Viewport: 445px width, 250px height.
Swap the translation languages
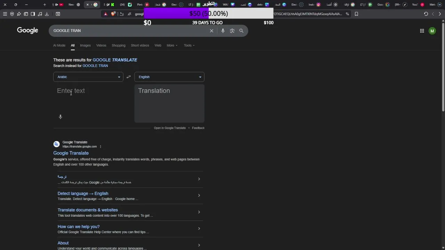(x=129, y=77)
